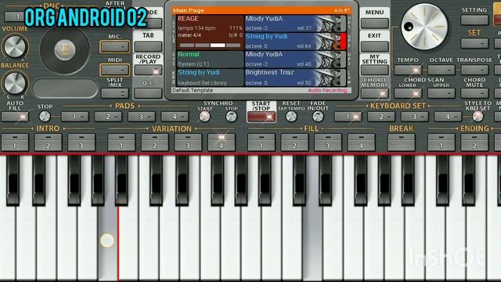Toggle CHORD SCAN LOWER button

pos(408,93)
